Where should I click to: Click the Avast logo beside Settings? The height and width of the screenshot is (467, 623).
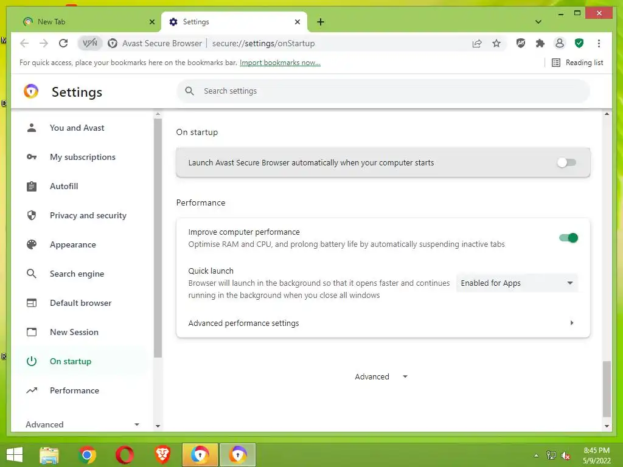tap(31, 91)
